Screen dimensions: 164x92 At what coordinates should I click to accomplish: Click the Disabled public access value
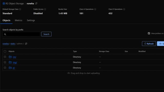[38, 13]
